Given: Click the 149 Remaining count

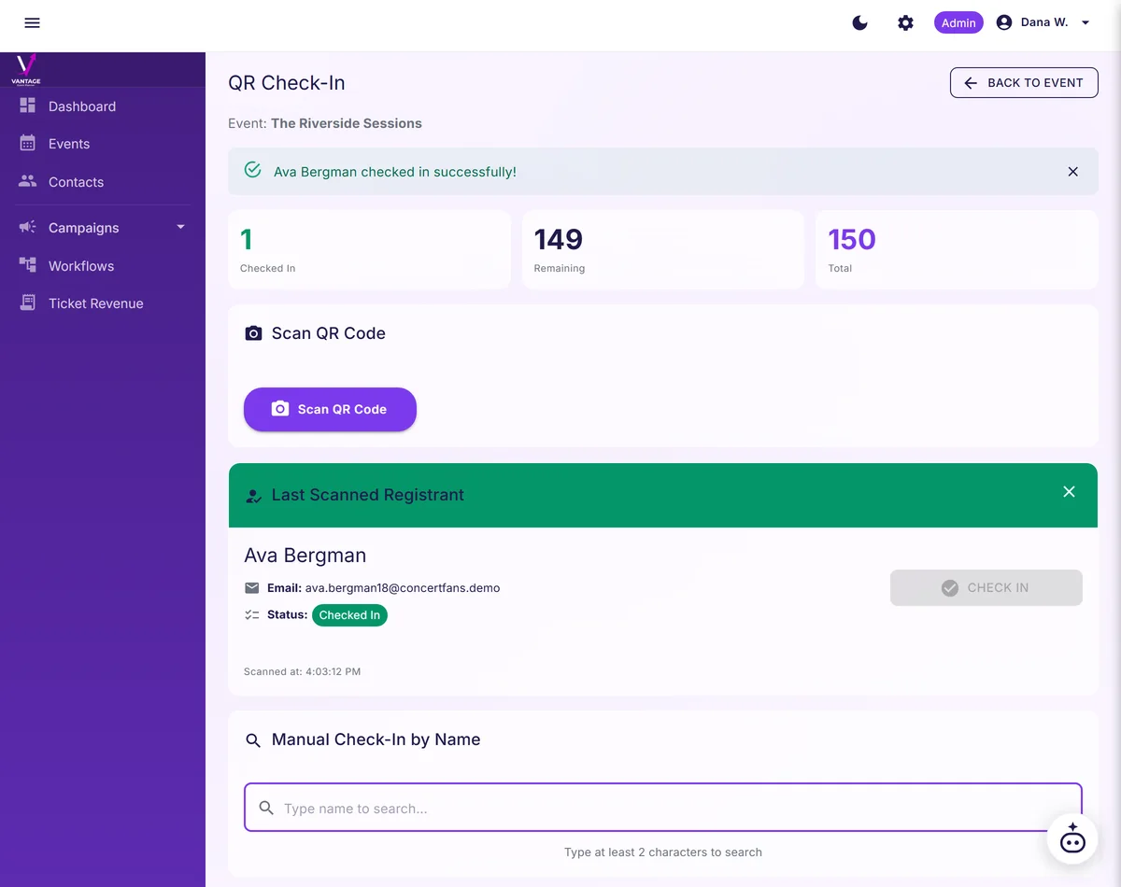Looking at the screenshot, I should point(559,240).
